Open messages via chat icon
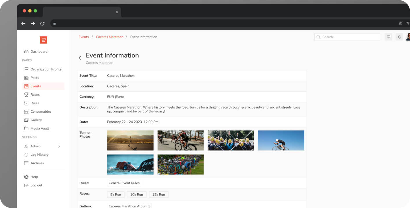The width and height of the screenshot is (410, 208). point(389,37)
